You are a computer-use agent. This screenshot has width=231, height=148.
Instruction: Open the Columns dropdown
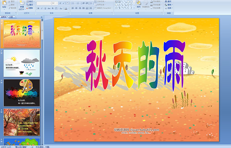pos(91,8)
